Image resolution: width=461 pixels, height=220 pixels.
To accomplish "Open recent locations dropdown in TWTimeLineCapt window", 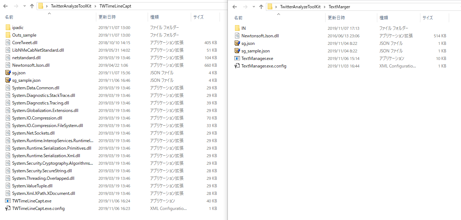I will [24, 6].
